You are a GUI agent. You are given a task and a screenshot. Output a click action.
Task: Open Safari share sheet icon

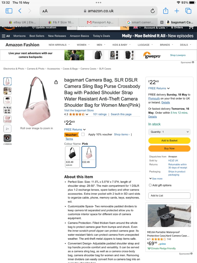[x=165, y=11]
